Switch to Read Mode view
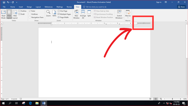This screenshot has height=106, width=188. click(x=3, y=14)
